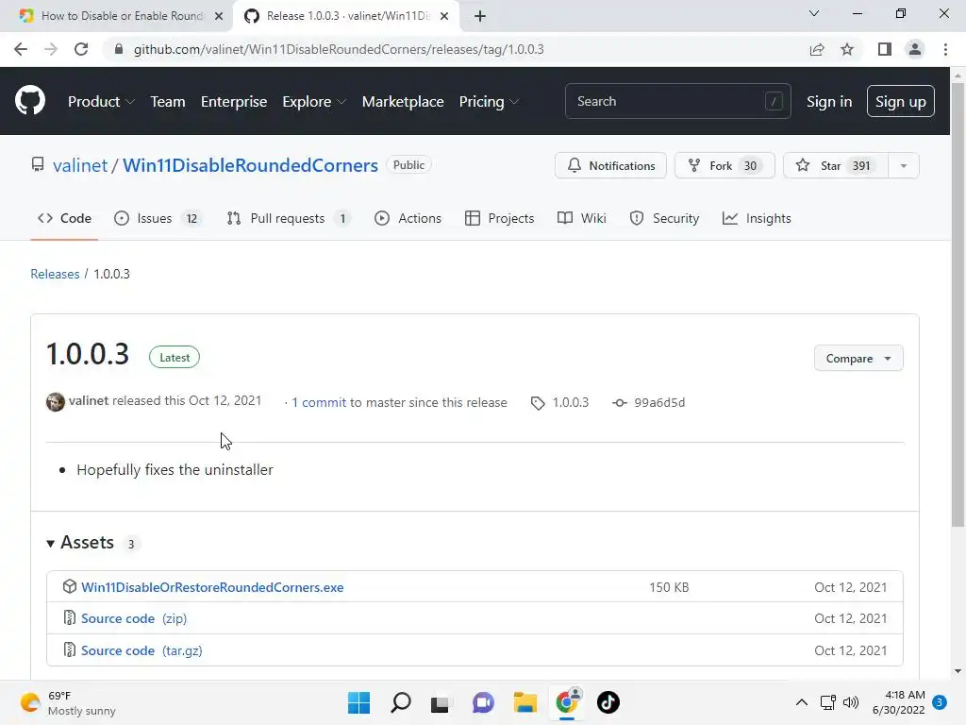Screen dimensions: 966x725
Task: Open the Insights tab
Action: 757,218
